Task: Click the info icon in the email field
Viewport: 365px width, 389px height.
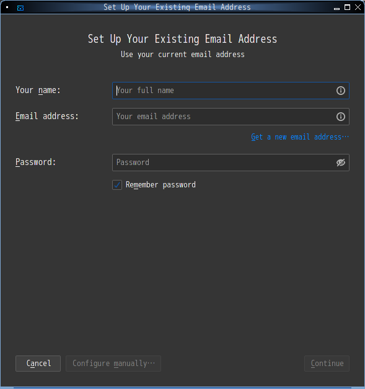Action: click(341, 117)
